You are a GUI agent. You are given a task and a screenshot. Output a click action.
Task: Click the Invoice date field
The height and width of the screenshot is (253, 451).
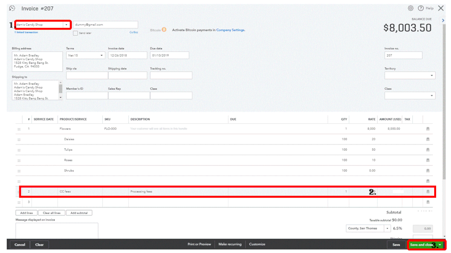127,55
